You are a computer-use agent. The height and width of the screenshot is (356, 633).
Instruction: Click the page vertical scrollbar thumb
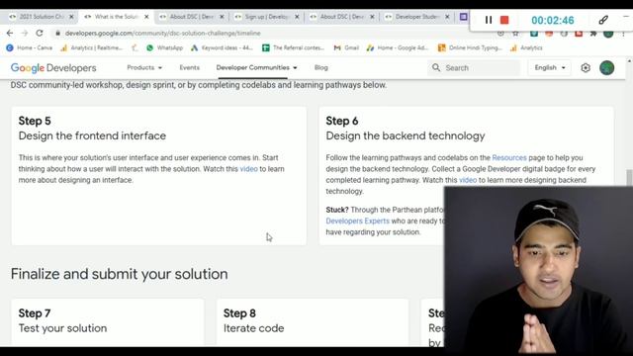[x=629, y=178]
